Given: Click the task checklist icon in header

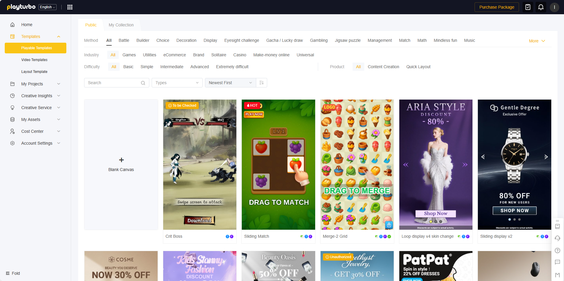Looking at the screenshot, I should [528, 7].
